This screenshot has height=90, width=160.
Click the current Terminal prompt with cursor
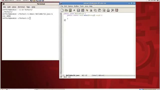(16, 18)
